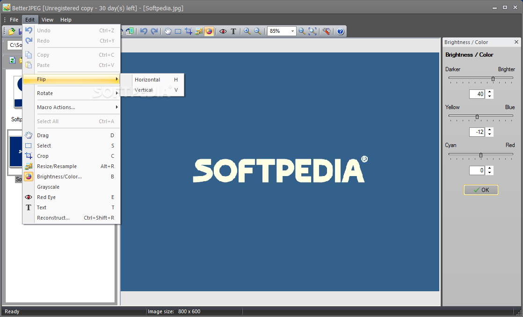
Task: Increase the Cyan/Red value of 0
Action: click(x=489, y=169)
